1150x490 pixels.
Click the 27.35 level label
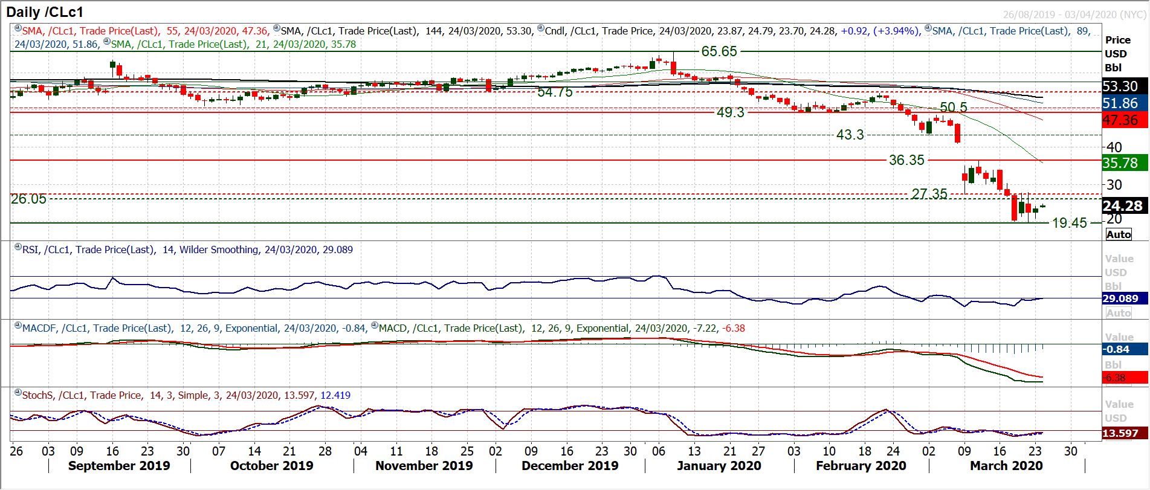click(929, 194)
